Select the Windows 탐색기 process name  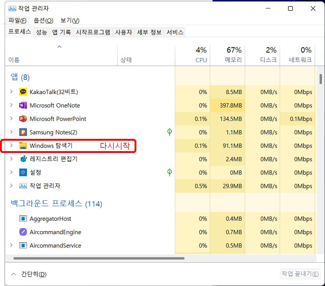coord(51,146)
